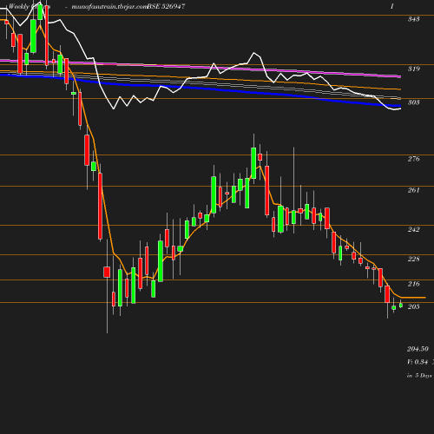The image size is (434, 434).
Task: Select the V: 0.34 volume text
Action: [418, 362]
